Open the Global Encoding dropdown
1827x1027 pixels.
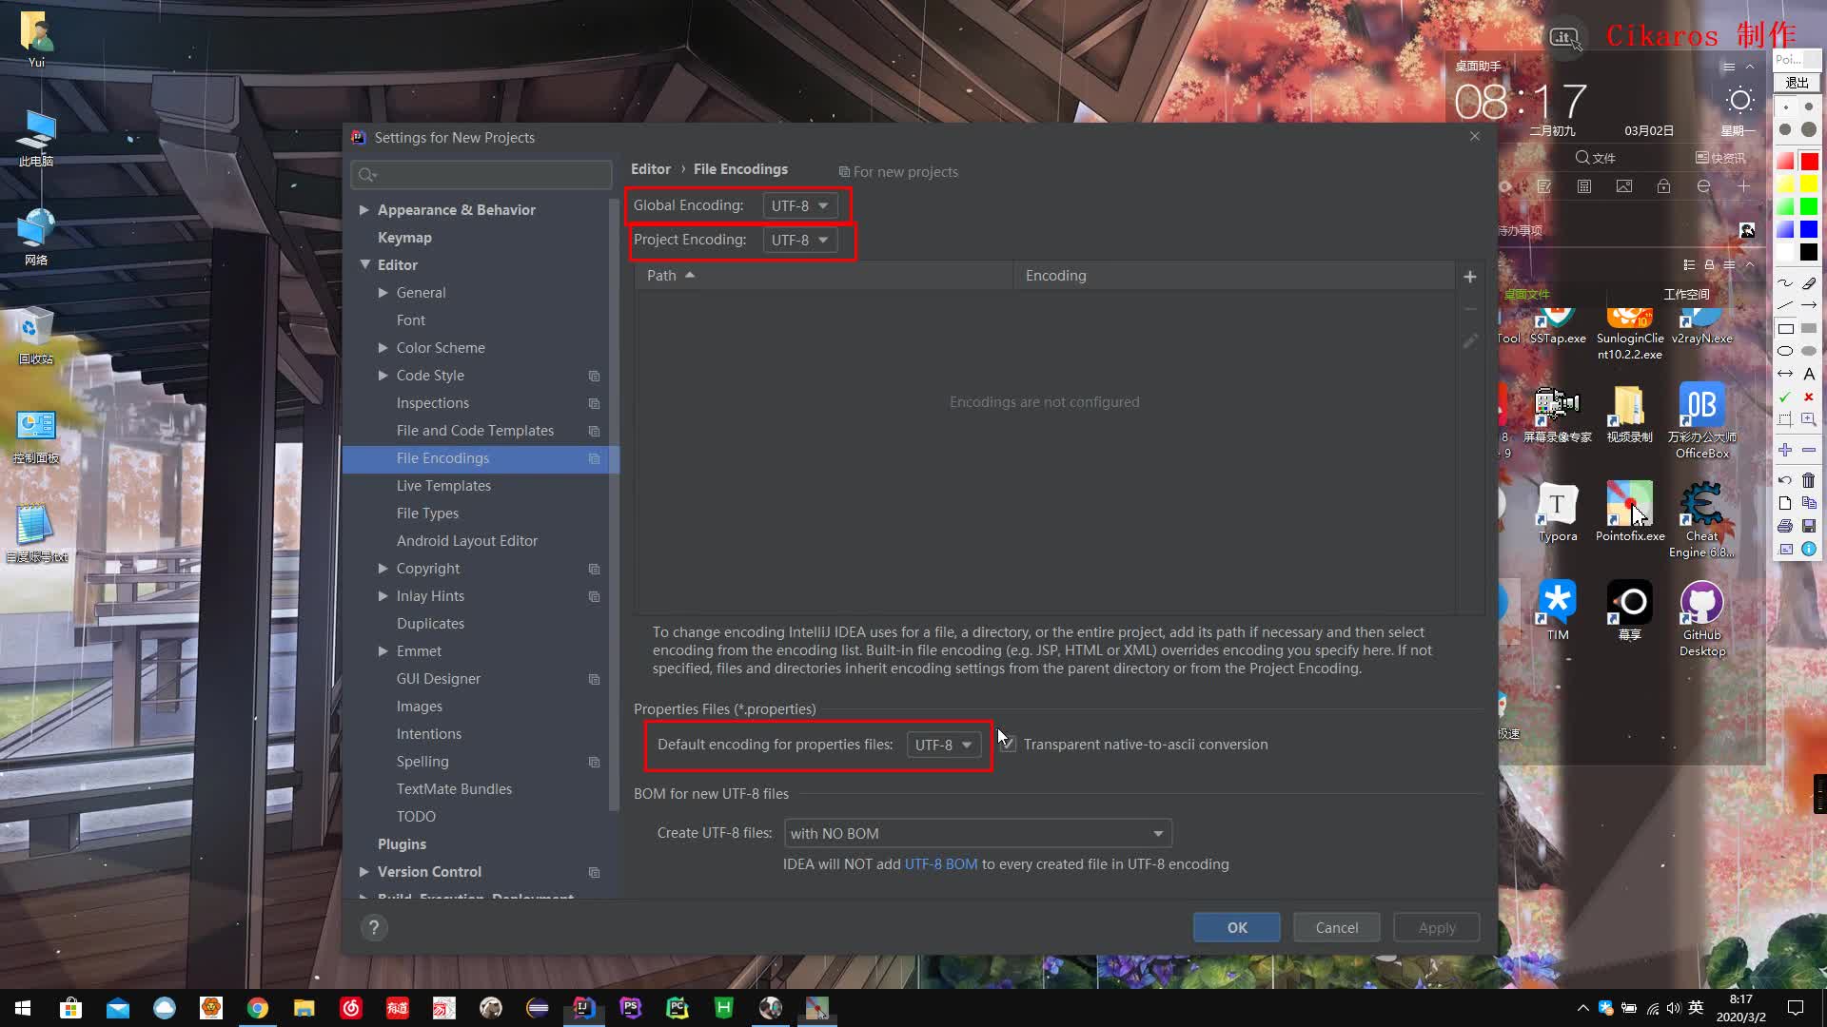pos(799,205)
